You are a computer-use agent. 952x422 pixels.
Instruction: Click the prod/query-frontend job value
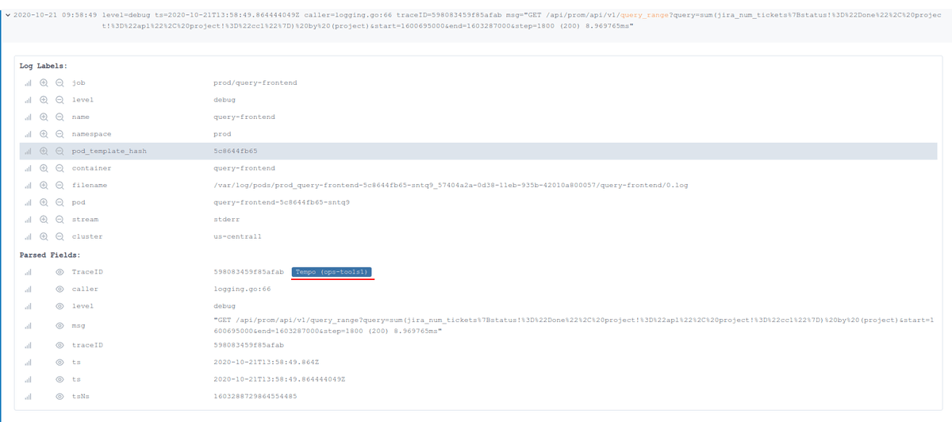[x=255, y=82]
